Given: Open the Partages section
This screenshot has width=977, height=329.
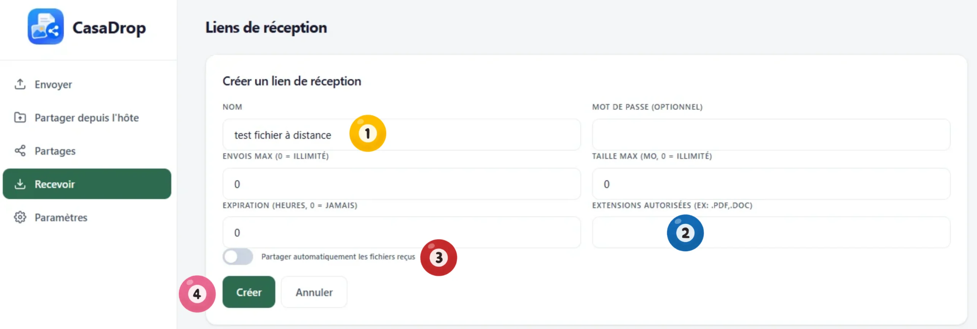Looking at the screenshot, I should coord(87,151).
